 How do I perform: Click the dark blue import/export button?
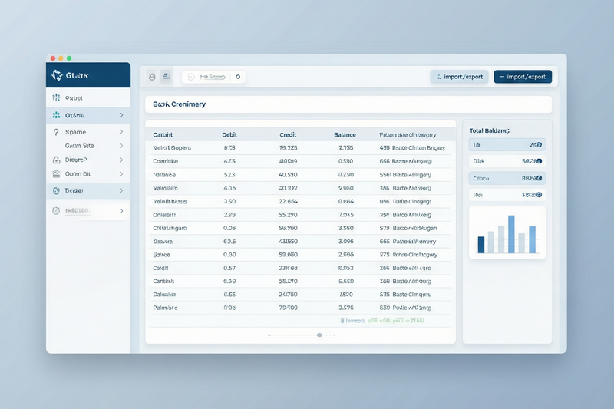(x=523, y=77)
